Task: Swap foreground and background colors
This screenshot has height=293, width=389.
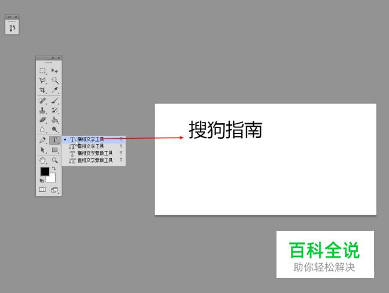Action: click(54, 169)
